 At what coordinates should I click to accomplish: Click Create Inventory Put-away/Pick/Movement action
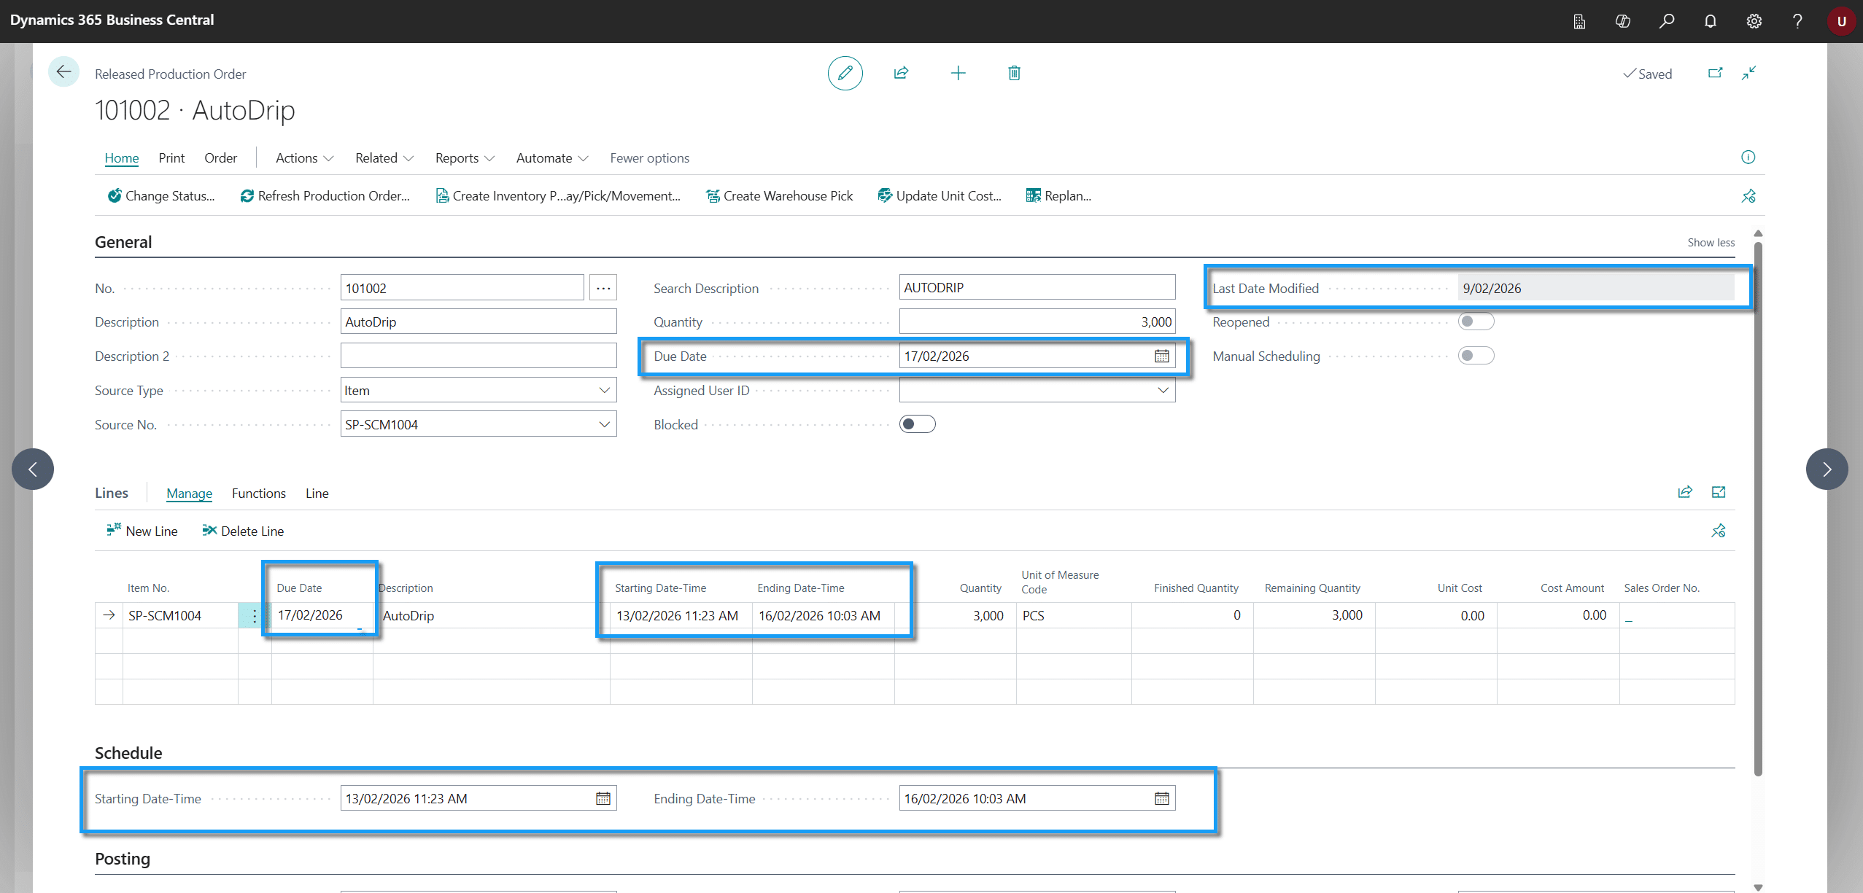(558, 196)
